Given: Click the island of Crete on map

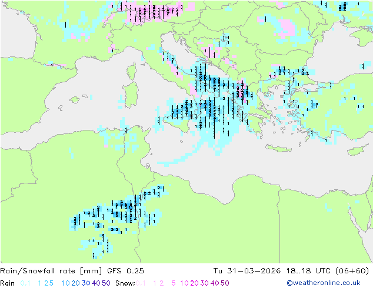Looking at the screenshot, I should [278, 149].
